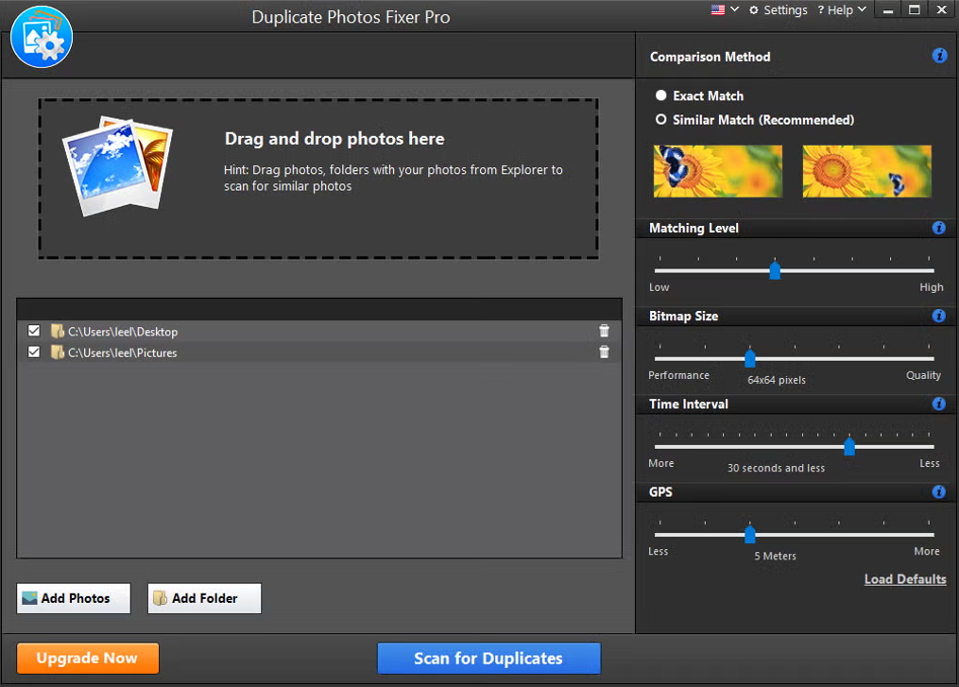
Task: Show info for Matching Level
Action: pos(939,228)
